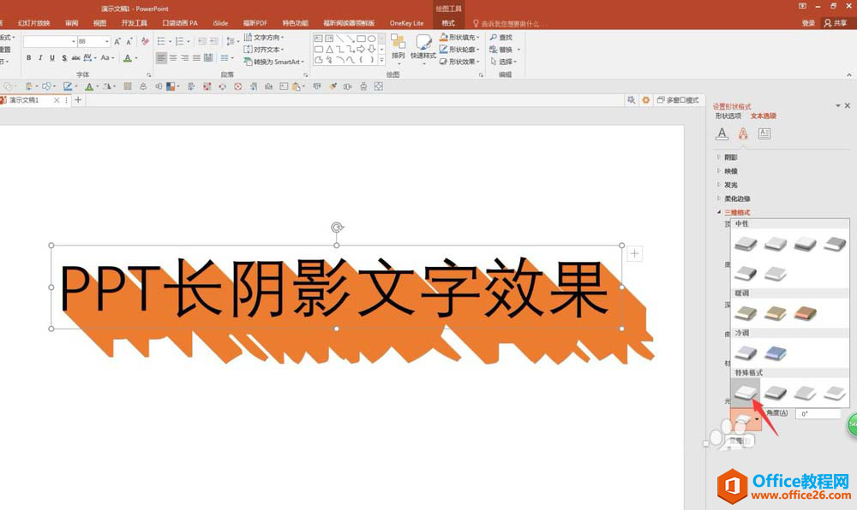Screen dimensions: 857x510
Task: Open Text Fill & Outline icon in the pane
Action: [722, 133]
